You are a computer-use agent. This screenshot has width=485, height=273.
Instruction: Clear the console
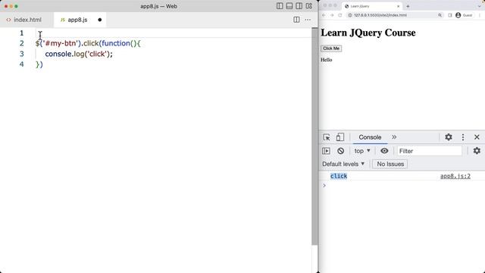[340, 151]
